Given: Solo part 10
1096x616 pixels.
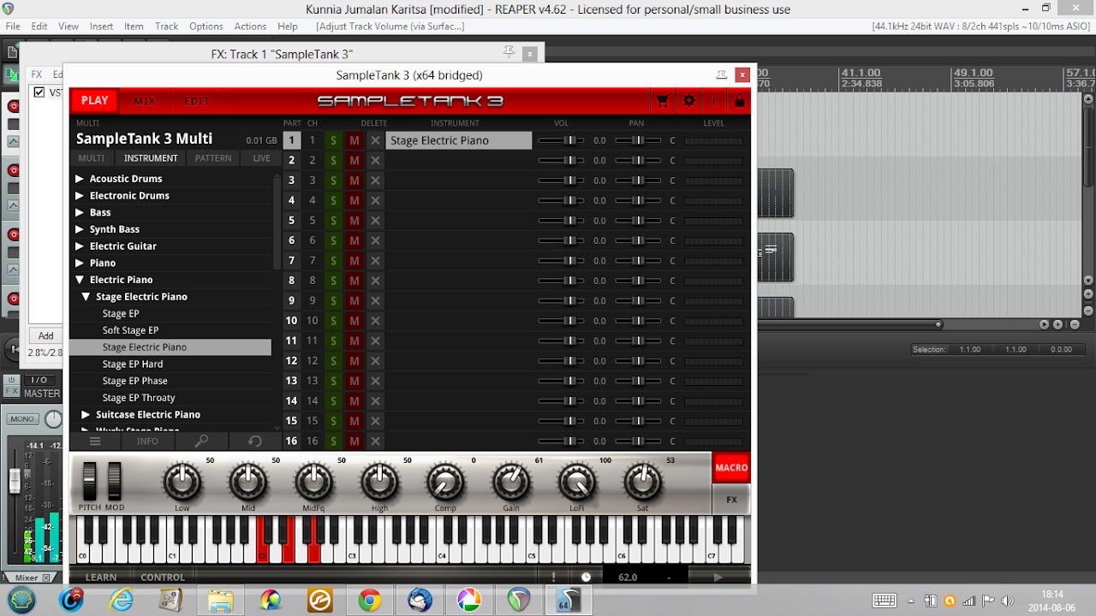Looking at the screenshot, I should tap(334, 321).
